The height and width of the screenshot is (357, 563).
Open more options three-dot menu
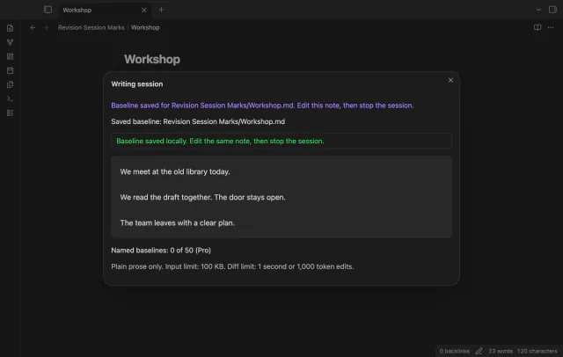pos(551,27)
